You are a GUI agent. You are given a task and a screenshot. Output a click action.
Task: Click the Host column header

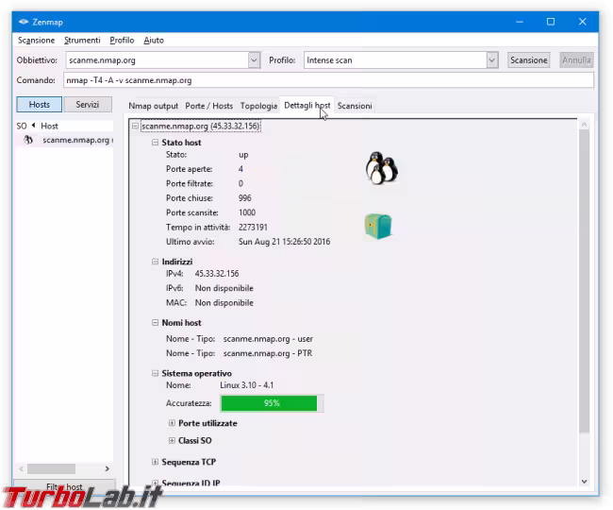click(49, 126)
